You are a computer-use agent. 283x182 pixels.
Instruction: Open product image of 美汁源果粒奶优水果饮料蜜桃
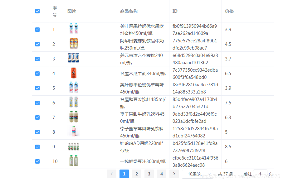(74, 29)
